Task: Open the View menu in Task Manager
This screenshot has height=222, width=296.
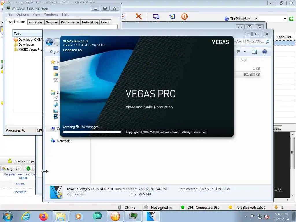Action: 36,14
